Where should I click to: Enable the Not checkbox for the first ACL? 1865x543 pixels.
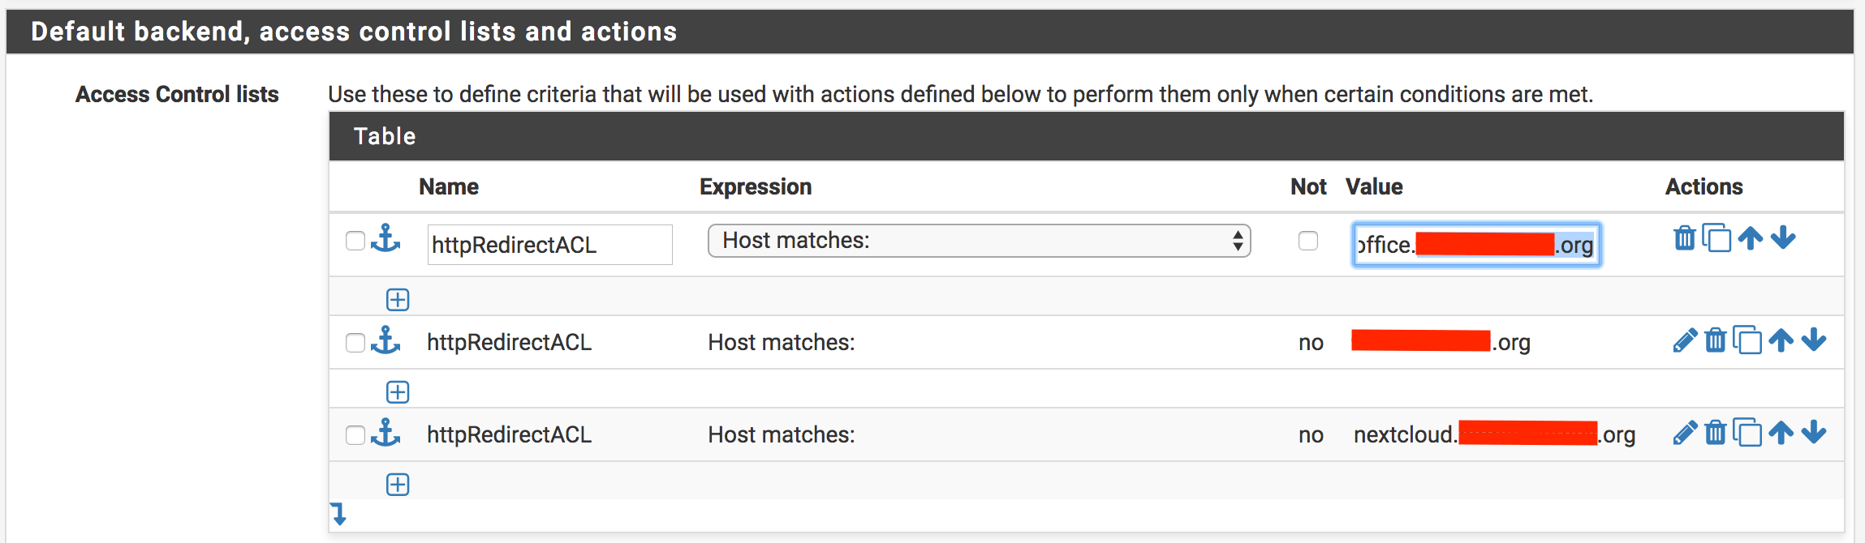tap(1307, 242)
